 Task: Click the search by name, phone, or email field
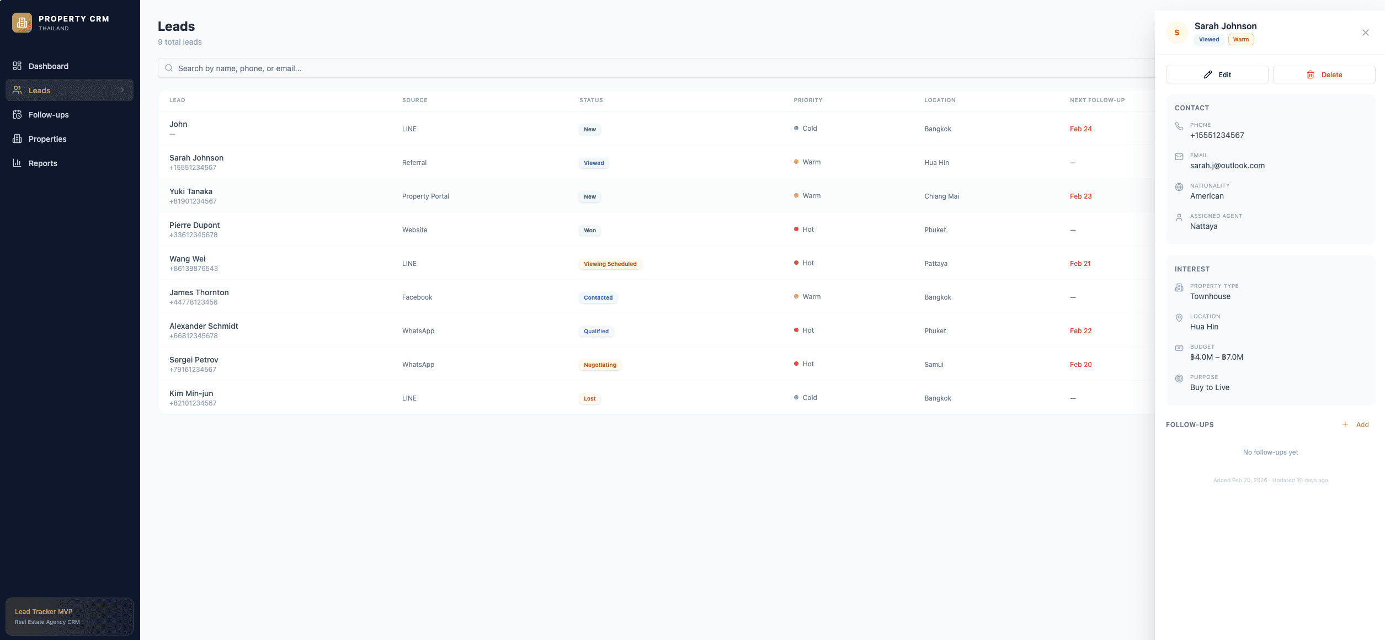click(x=386, y=68)
